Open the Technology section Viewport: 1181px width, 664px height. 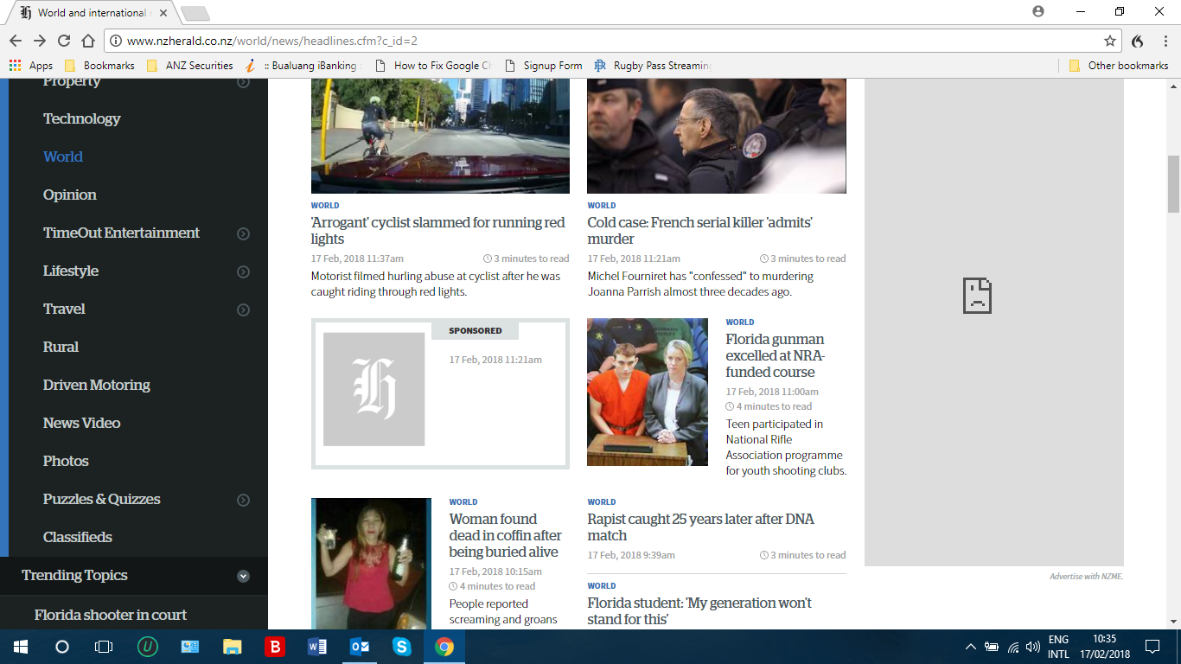pyautogui.click(x=81, y=118)
